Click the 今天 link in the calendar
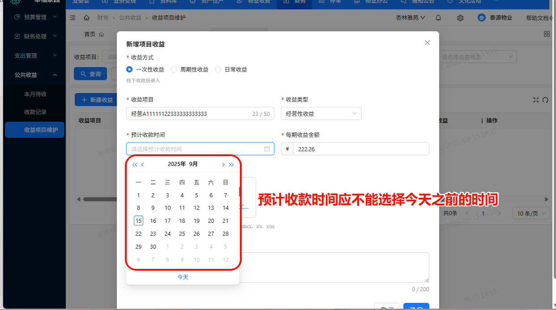Image resolution: width=556 pixels, height=310 pixels. [183, 277]
